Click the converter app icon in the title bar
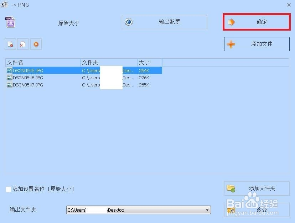295x223 pixels. pos(5,5)
